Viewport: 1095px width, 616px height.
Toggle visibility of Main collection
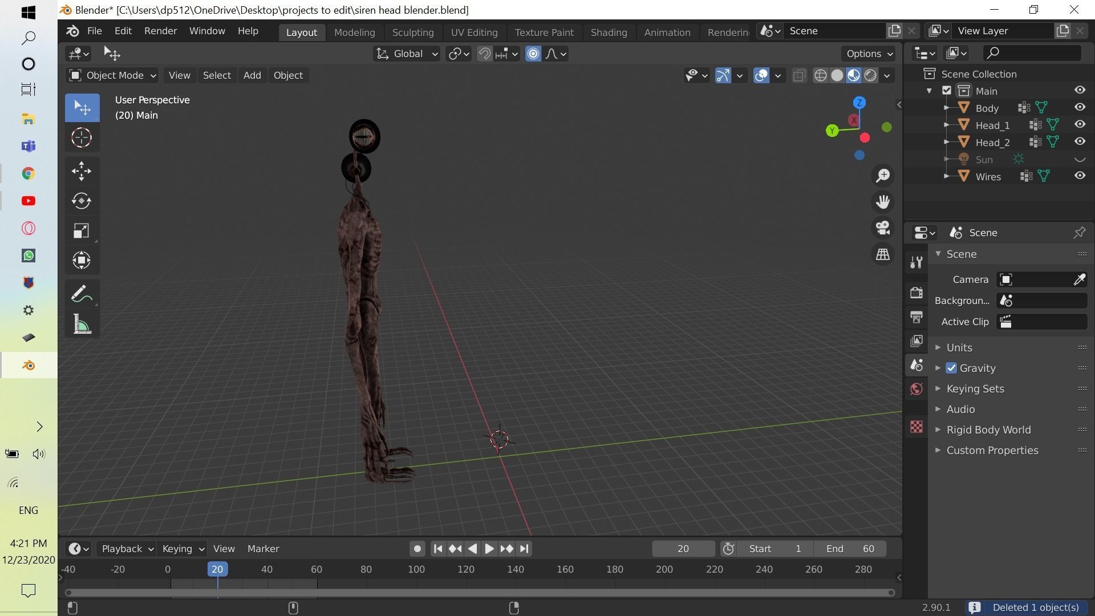1080,90
